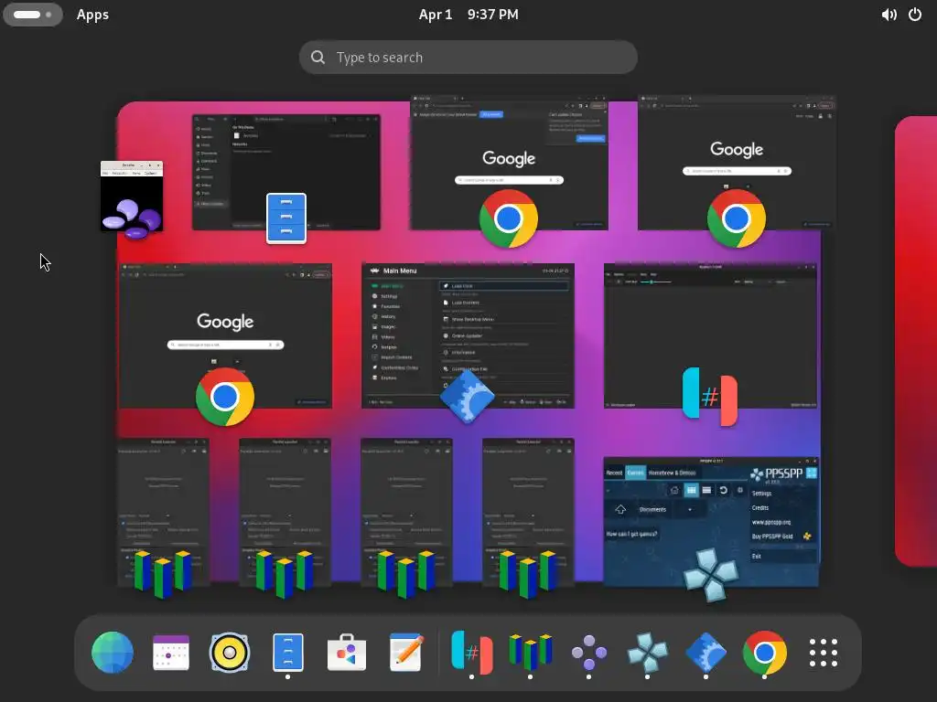Select the Files window thumbnail
The height and width of the screenshot is (702, 937).
tap(285, 172)
